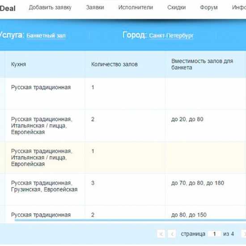Open the Заявки menu item
The height and width of the screenshot is (246, 246).
pos(95,7)
